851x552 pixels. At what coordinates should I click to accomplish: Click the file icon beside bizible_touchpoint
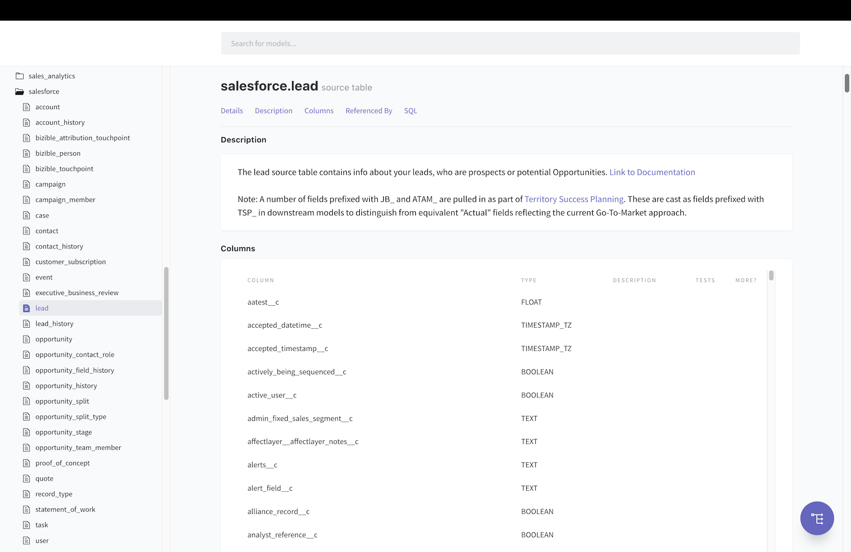point(26,169)
